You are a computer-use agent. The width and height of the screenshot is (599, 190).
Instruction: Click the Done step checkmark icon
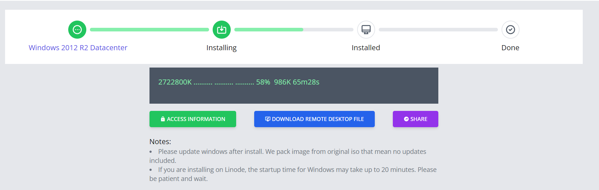pyautogui.click(x=511, y=30)
